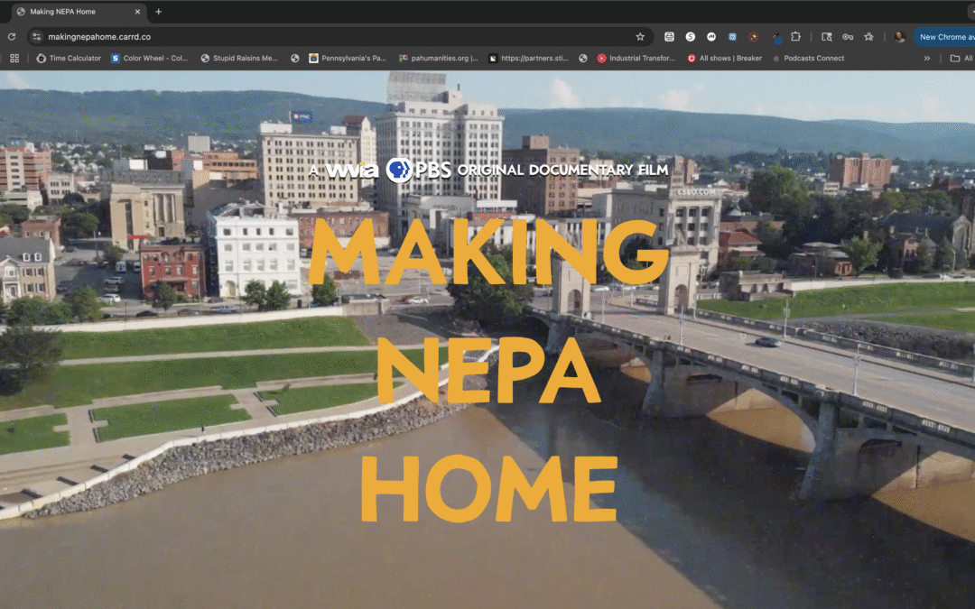Expand the hidden bookmarks overflow chevron

tap(926, 59)
